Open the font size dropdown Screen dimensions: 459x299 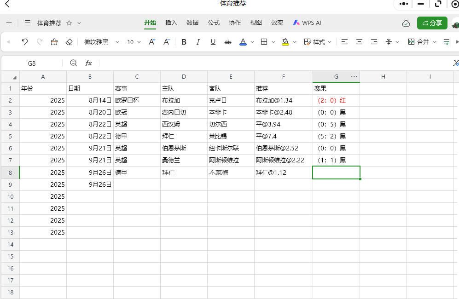coord(138,41)
